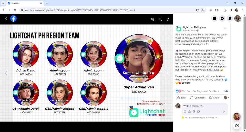This screenshot has width=246, height=132.
Task: Open the notifications bell
Action: coord(230,18)
